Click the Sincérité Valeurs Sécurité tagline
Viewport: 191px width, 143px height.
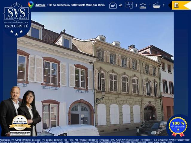16,23
